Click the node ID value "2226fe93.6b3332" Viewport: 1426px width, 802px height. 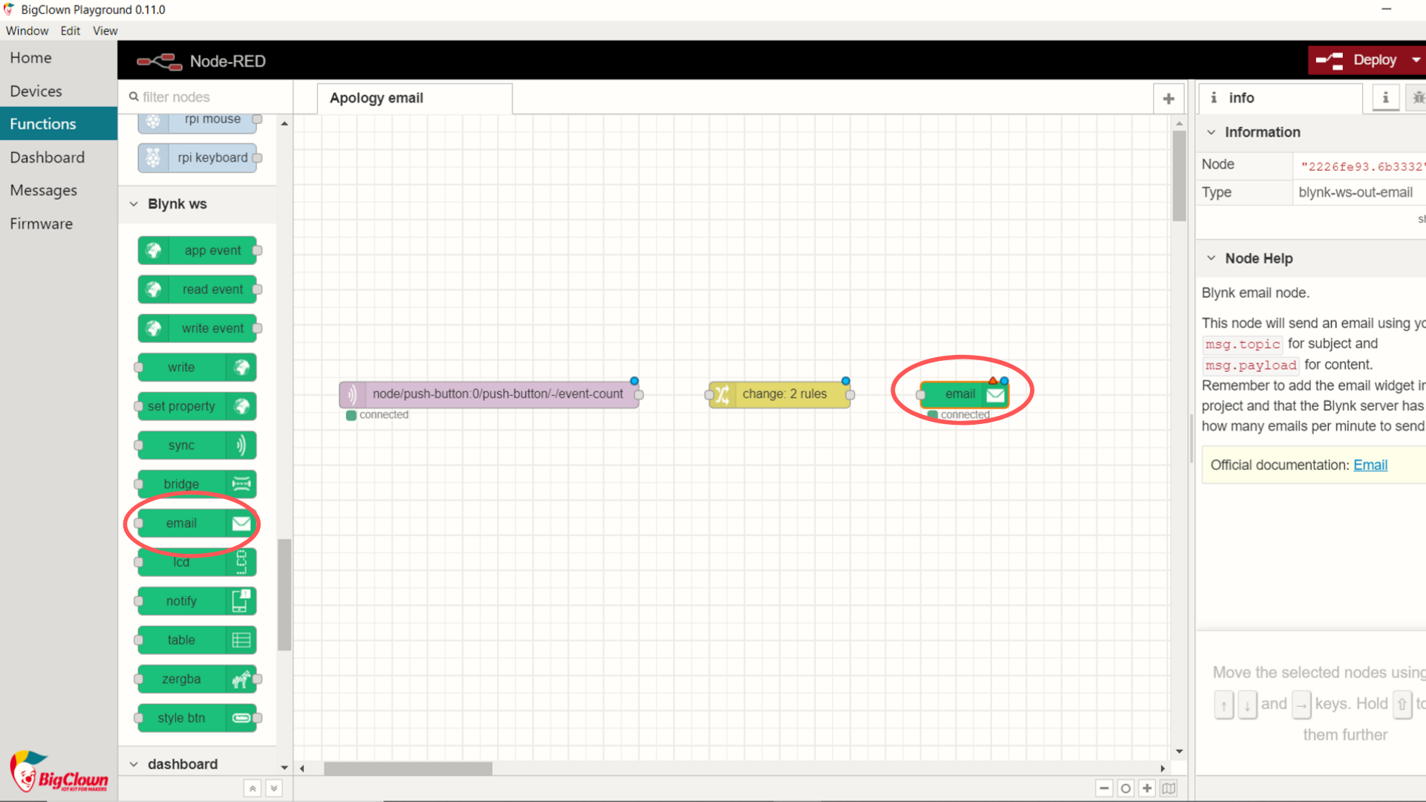1363,166
